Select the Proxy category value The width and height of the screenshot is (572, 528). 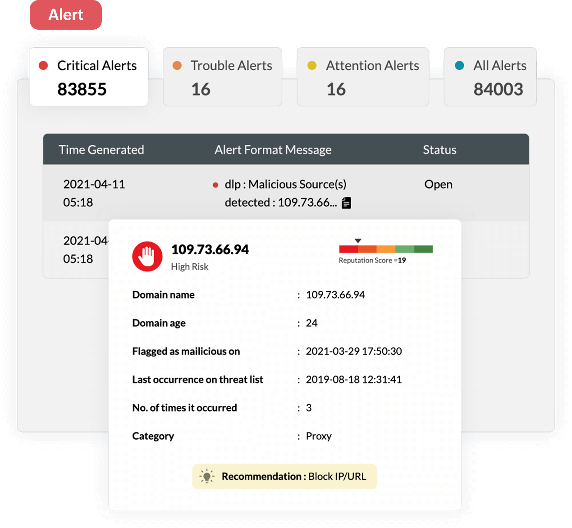pyautogui.click(x=319, y=436)
